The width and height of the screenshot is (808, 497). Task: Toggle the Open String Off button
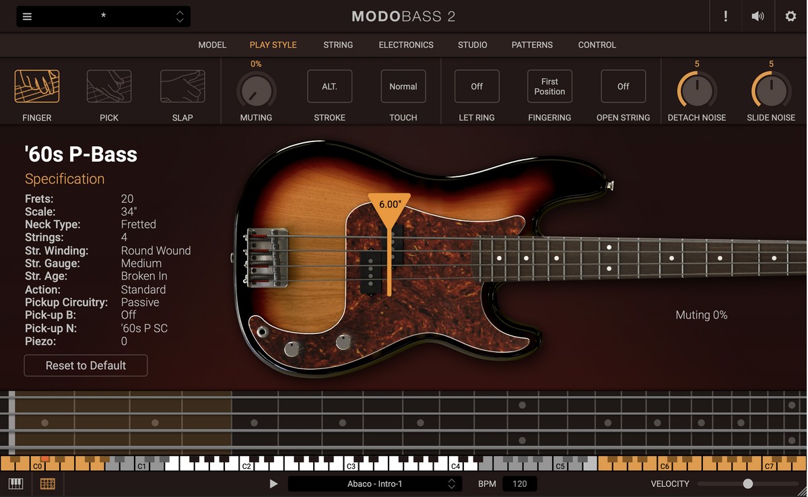[624, 86]
